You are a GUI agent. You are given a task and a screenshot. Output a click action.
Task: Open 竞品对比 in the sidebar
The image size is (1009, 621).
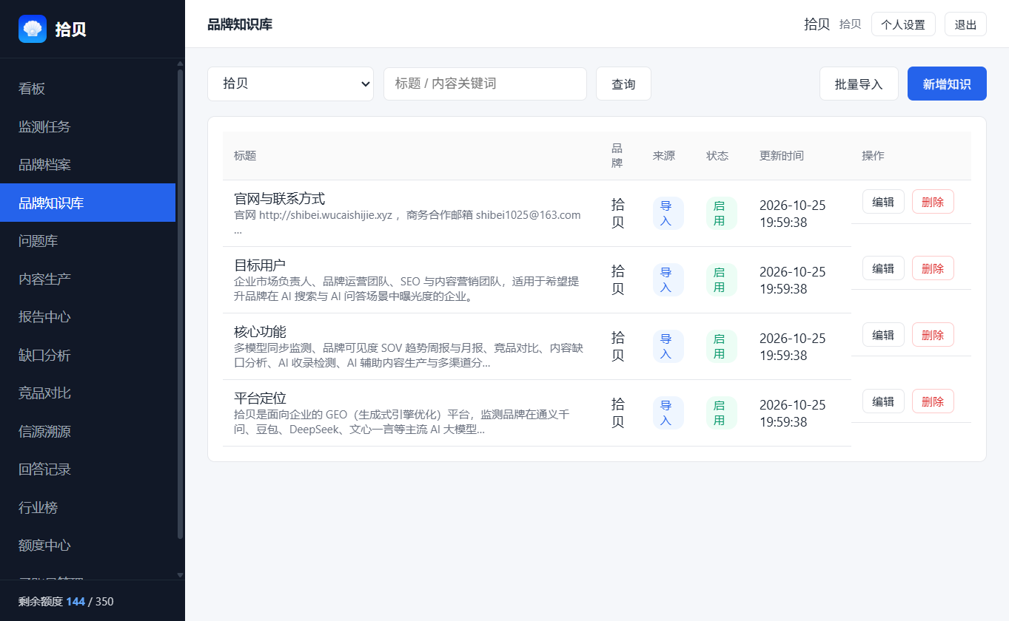87,393
